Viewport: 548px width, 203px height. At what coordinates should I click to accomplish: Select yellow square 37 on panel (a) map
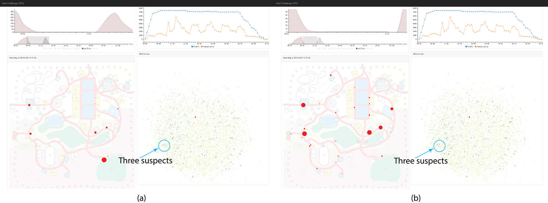[81, 74]
